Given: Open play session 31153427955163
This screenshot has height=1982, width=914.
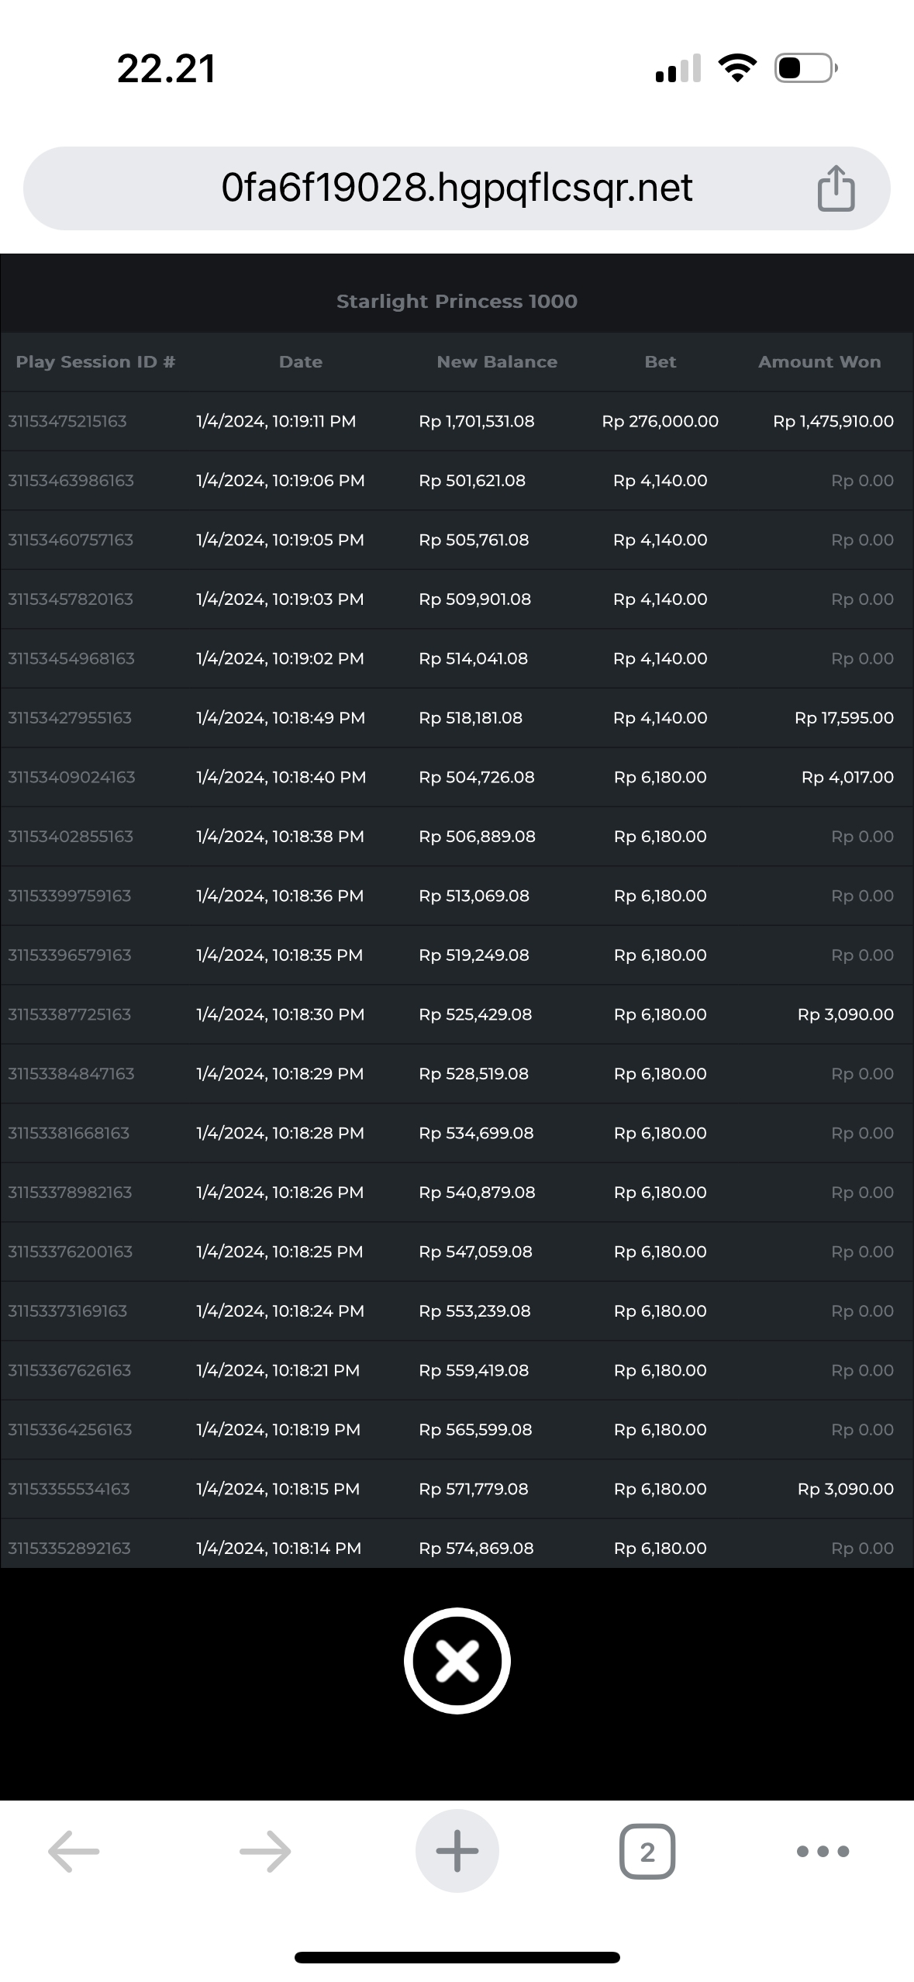Looking at the screenshot, I should (70, 718).
